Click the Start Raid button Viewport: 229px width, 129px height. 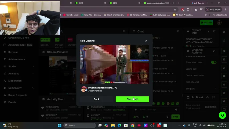click(x=132, y=99)
